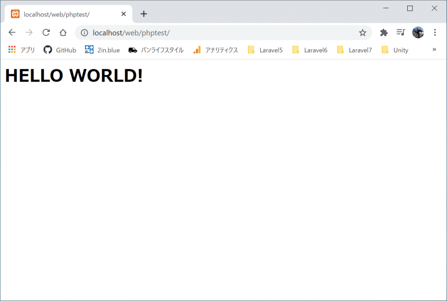The width and height of the screenshot is (447, 301).
Task: Reload the current page
Action: (x=46, y=33)
